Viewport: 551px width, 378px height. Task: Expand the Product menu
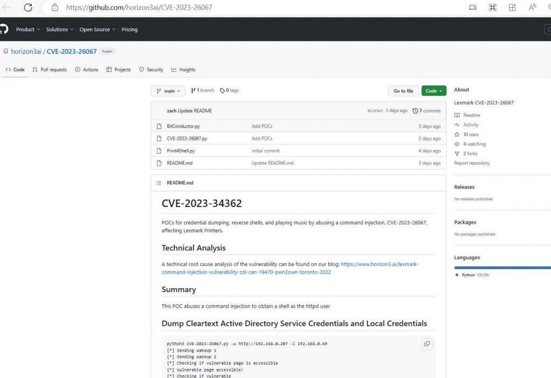tap(28, 30)
